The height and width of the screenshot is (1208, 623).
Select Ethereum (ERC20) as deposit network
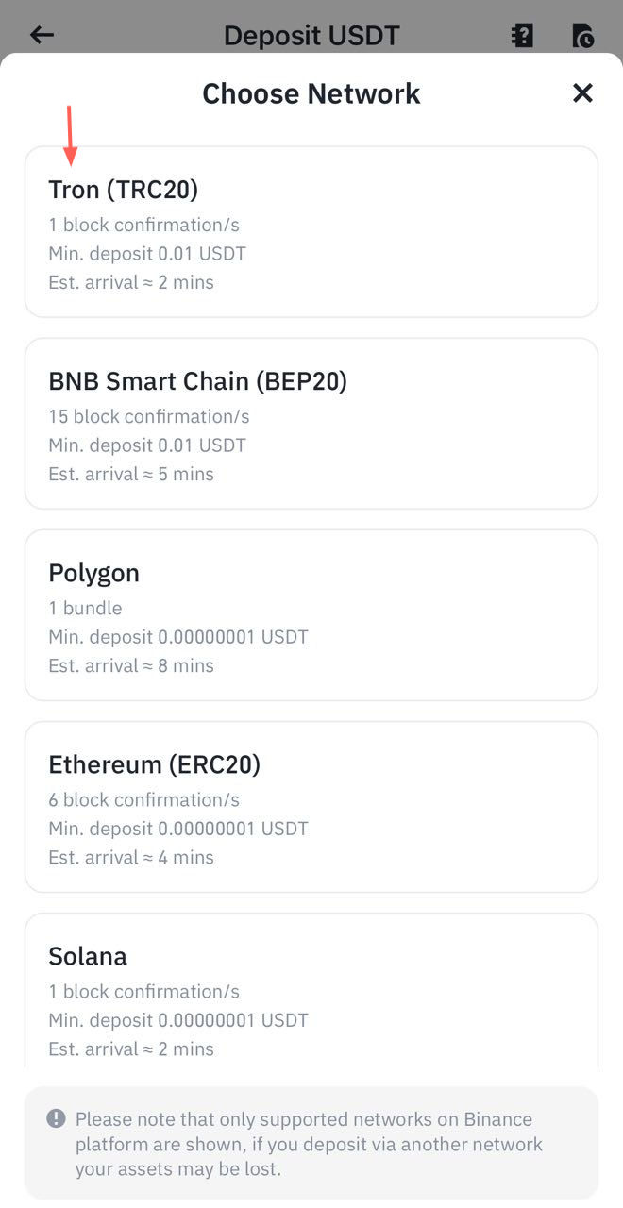[311, 806]
